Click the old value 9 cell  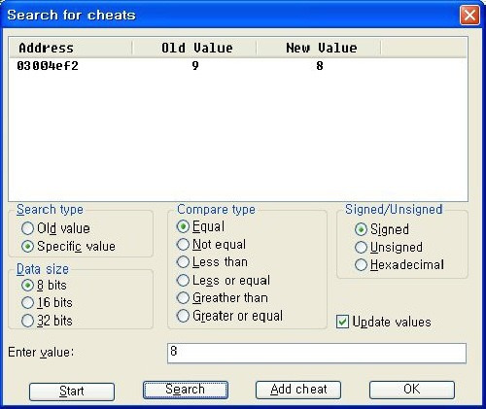point(195,66)
